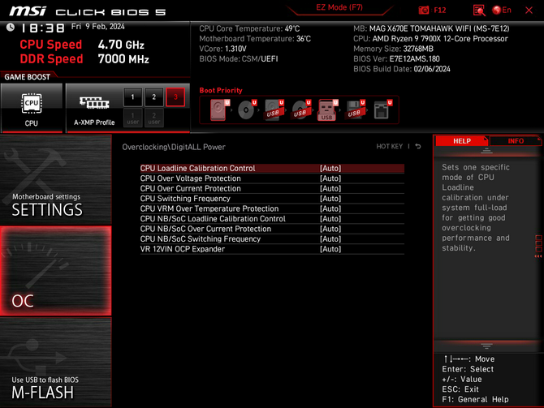Open CPU Over Voltage Protection setting
Screen dimensions: 544x408
272,178
